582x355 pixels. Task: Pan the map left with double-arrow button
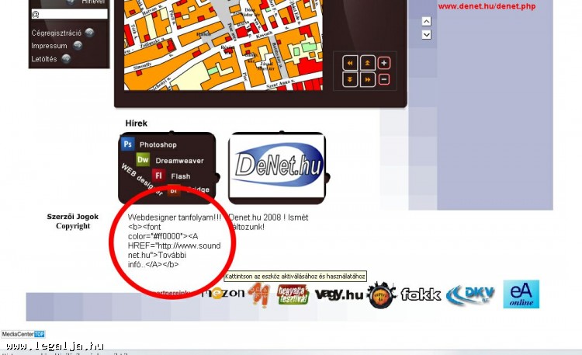coord(349,63)
